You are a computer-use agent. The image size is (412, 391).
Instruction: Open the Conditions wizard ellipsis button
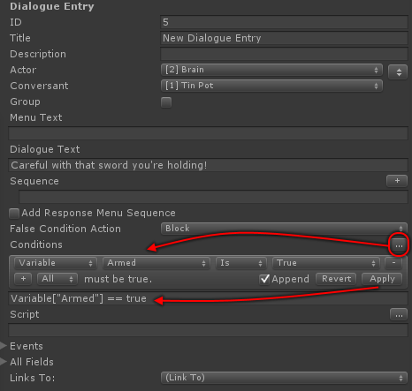[x=399, y=244]
